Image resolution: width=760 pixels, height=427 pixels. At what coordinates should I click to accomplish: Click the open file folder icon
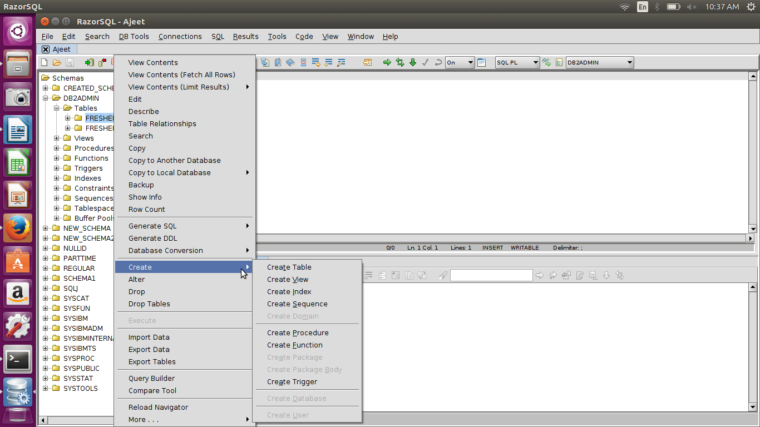coord(57,63)
